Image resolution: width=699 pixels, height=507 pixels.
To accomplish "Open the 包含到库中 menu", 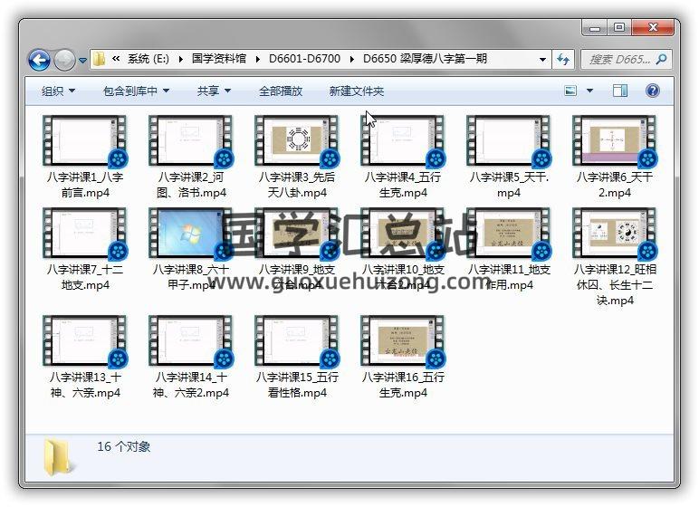I will [136, 91].
